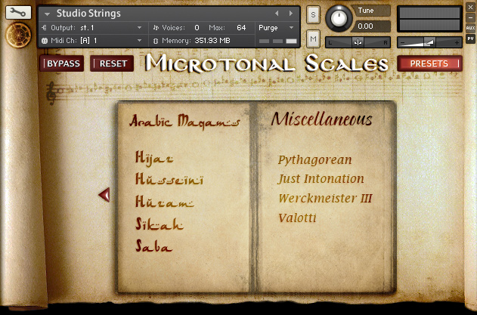Image resolution: width=477 pixels, height=315 pixels.
Task: Select the Pythagorean tuning
Action: coord(315,159)
